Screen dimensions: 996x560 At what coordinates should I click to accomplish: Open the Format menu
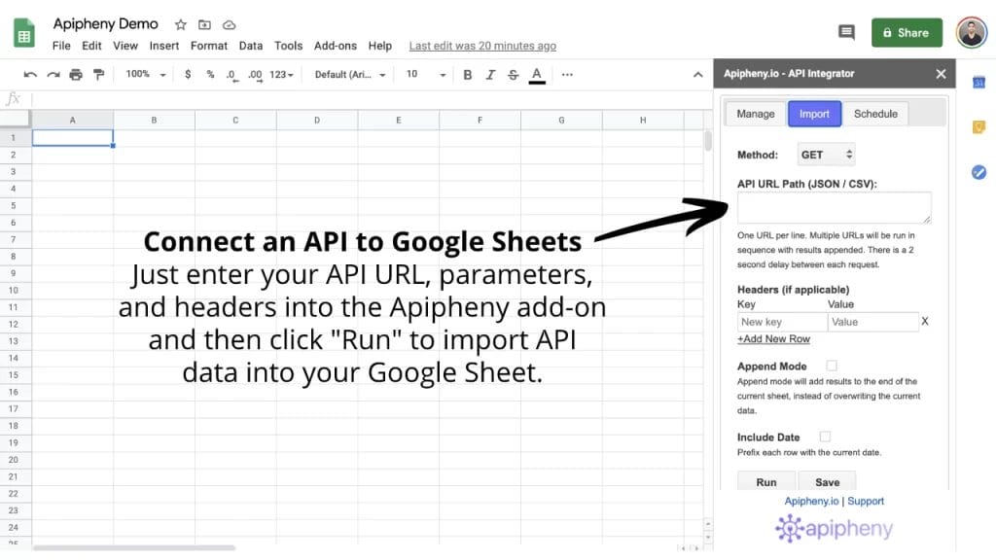pyautogui.click(x=209, y=46)
